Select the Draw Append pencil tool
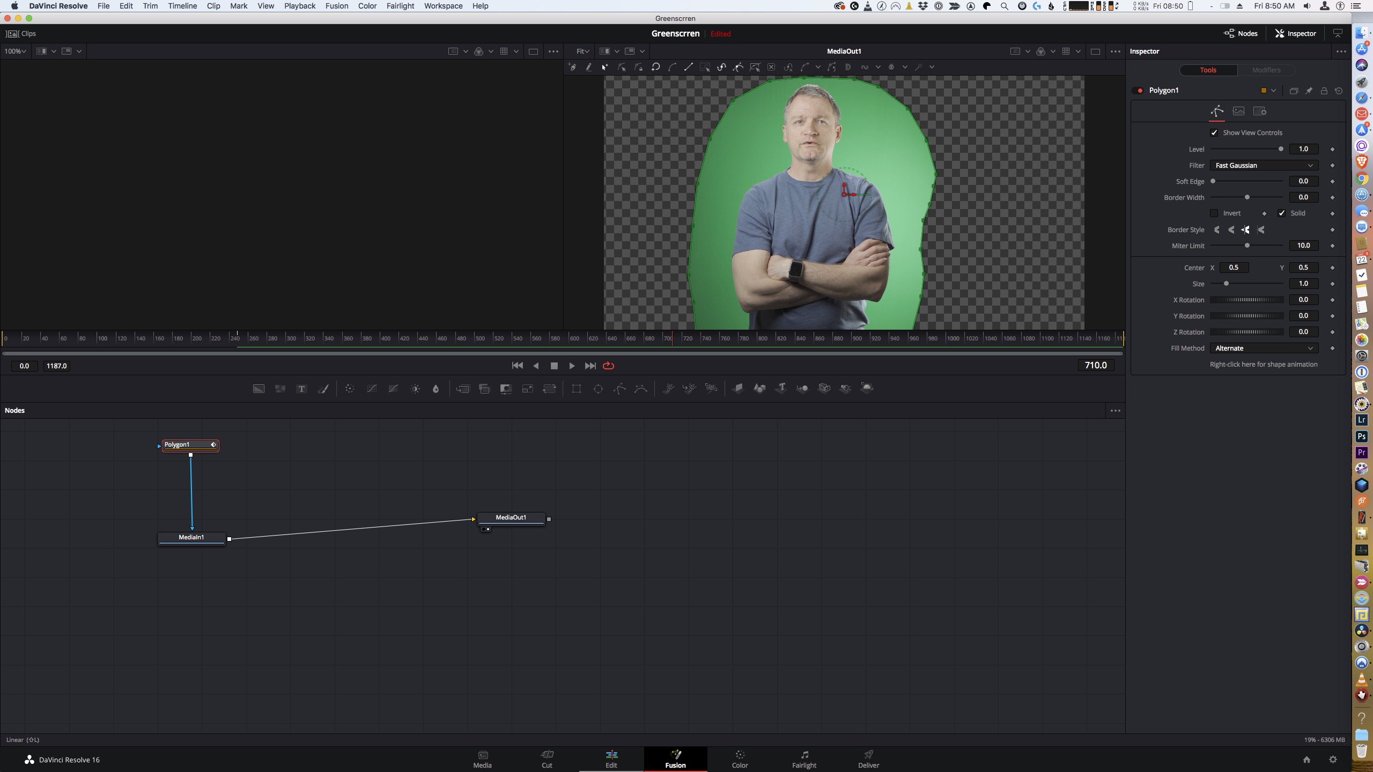The width and height of the screenshot is (1373, 772). tap(589, 67)
